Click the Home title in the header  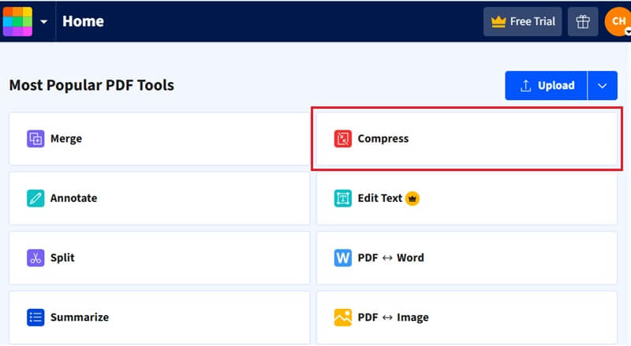pyautogui.click(x=84, y=21)
